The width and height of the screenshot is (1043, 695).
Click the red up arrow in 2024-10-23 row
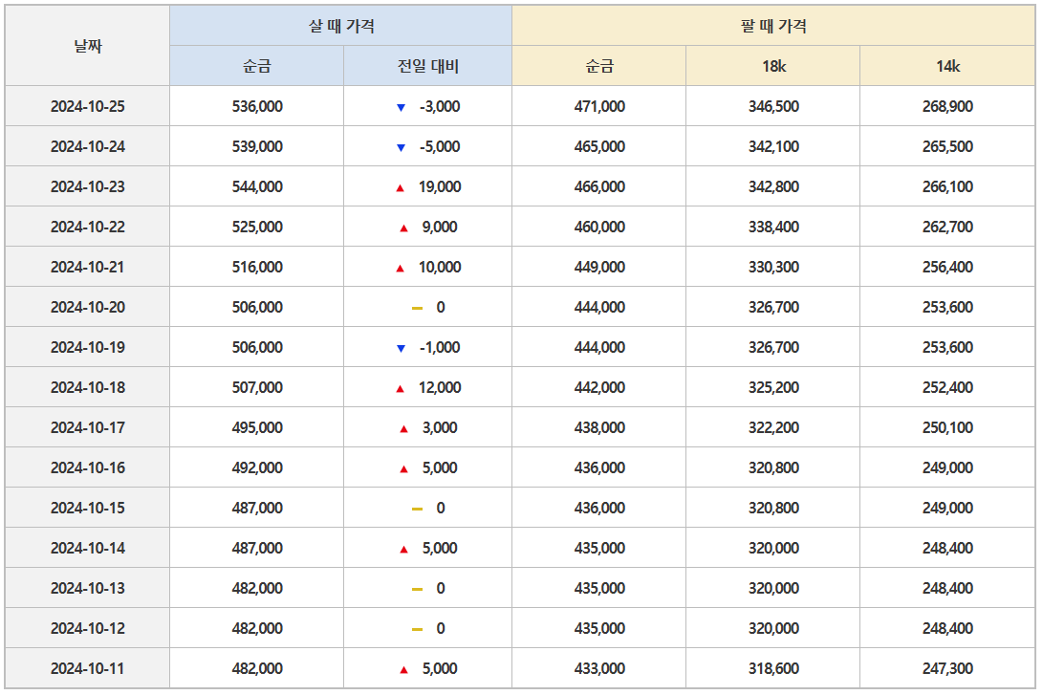point(400,188)
